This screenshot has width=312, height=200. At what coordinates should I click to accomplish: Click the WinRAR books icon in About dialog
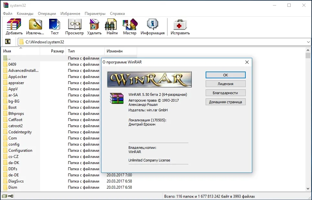point(117,98)
